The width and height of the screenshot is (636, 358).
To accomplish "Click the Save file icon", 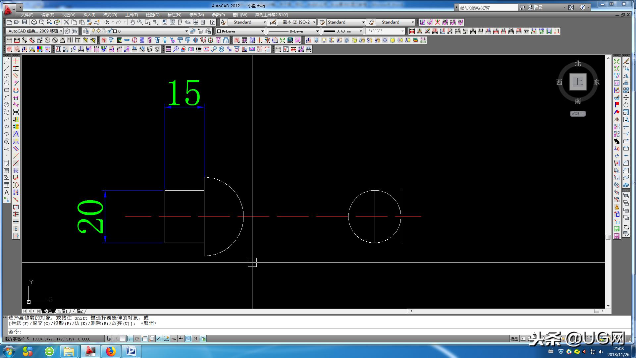I will click(25, 22).
